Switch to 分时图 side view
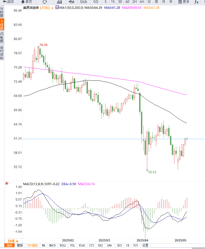The image size is (205, 249). tap(2, 12)
